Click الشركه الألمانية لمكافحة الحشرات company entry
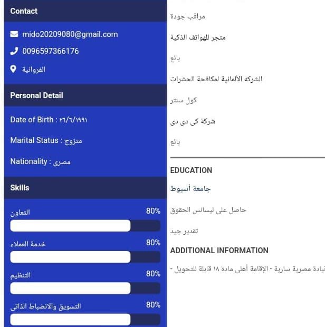325x327 pixels. pos(216,79)
